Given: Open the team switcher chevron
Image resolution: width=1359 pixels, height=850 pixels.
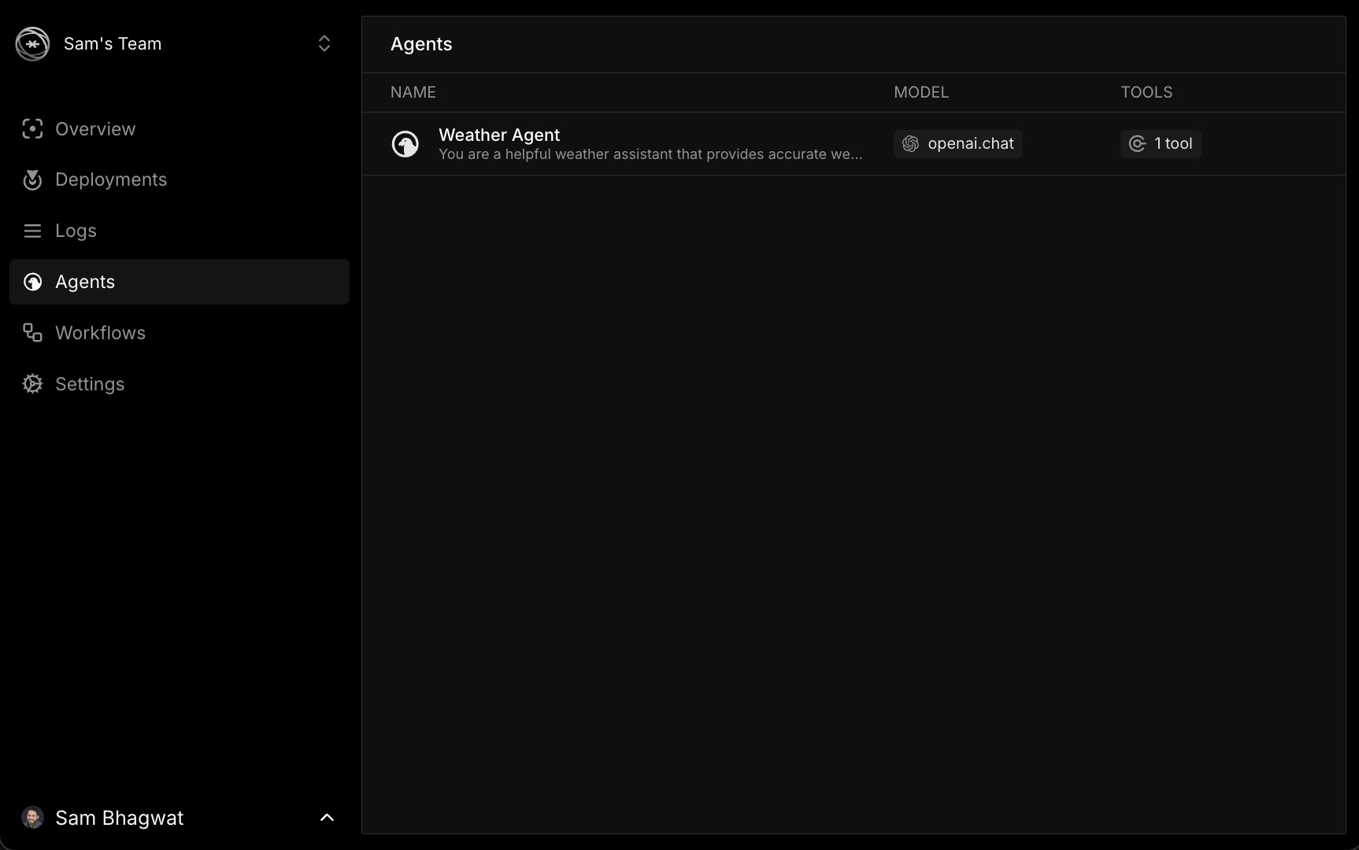Looking at the screenshot, I should 324,44.
